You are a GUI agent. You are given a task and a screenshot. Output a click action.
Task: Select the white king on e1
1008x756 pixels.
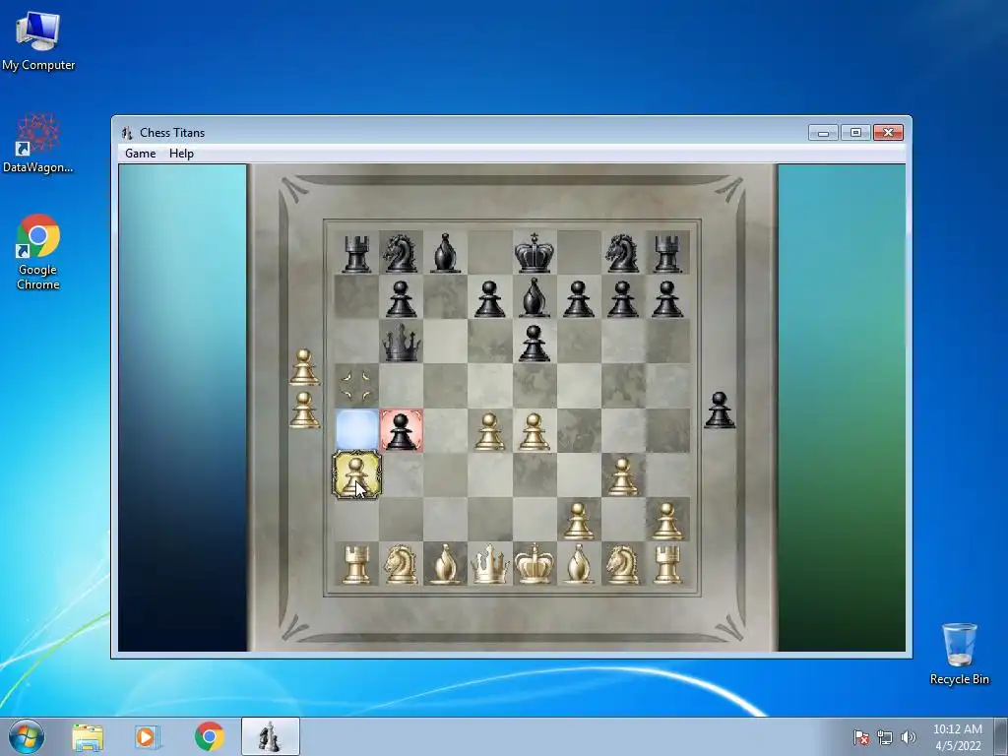tap(535, 564)
